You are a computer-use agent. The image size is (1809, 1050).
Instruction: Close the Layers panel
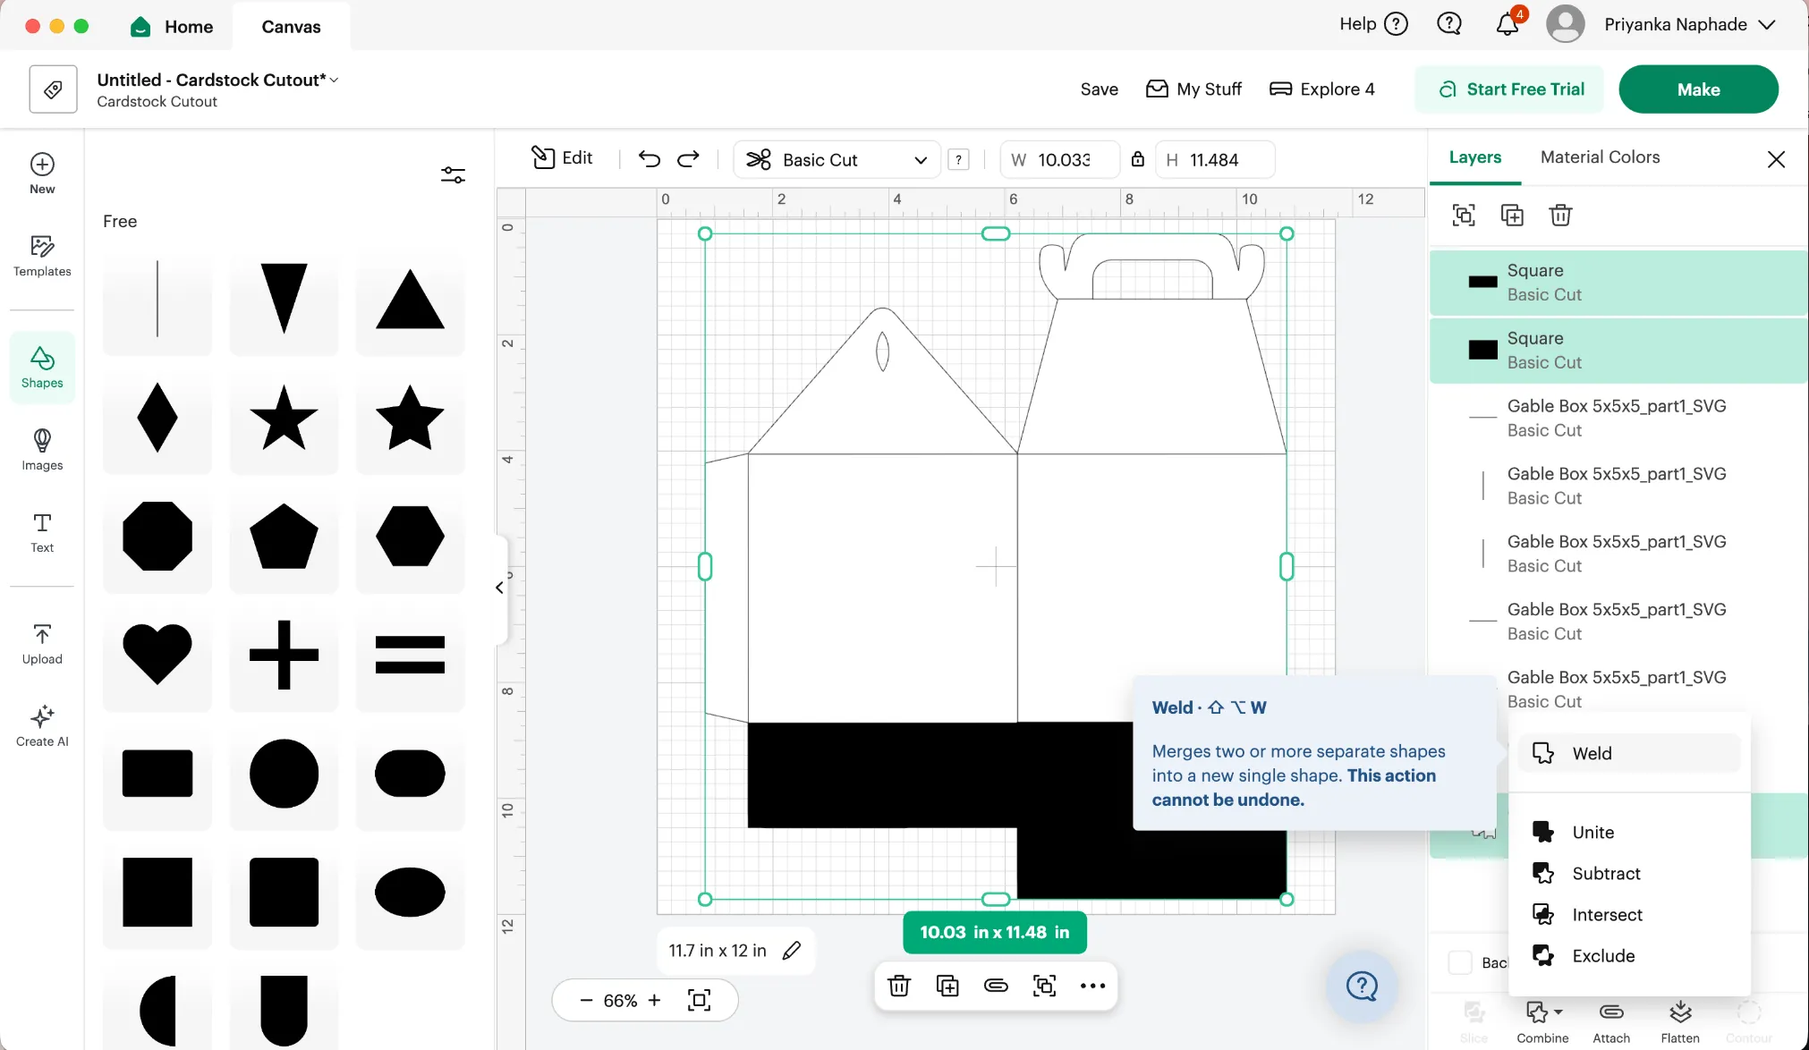tap(1776, 159)
